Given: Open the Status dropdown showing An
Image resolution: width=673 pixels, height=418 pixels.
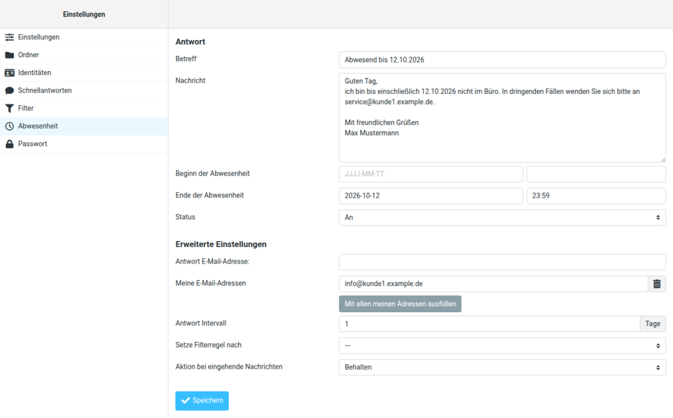Looking at the screenshot, I should [x=502, y=218].
